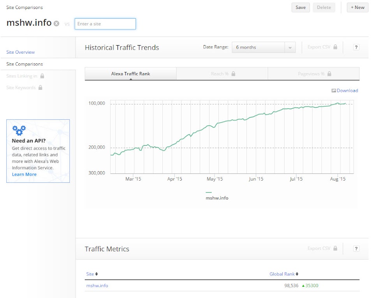This screenshot has height=298, width=373.
Task: Click the Delete button
Action: pos(324,7)
